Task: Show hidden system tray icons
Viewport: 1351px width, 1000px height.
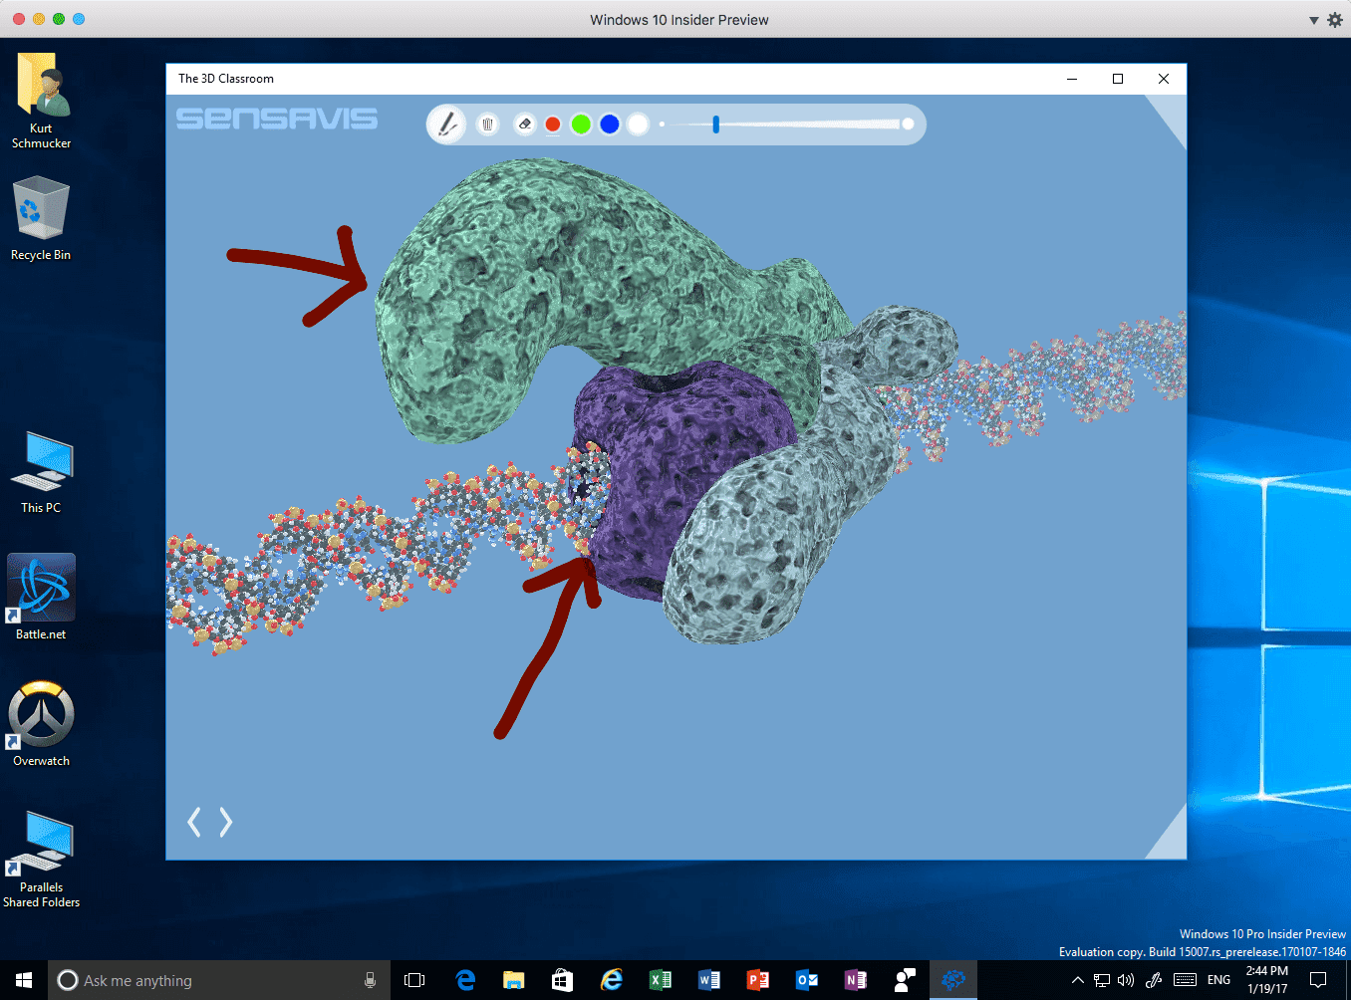Action: coord(1077,980)
